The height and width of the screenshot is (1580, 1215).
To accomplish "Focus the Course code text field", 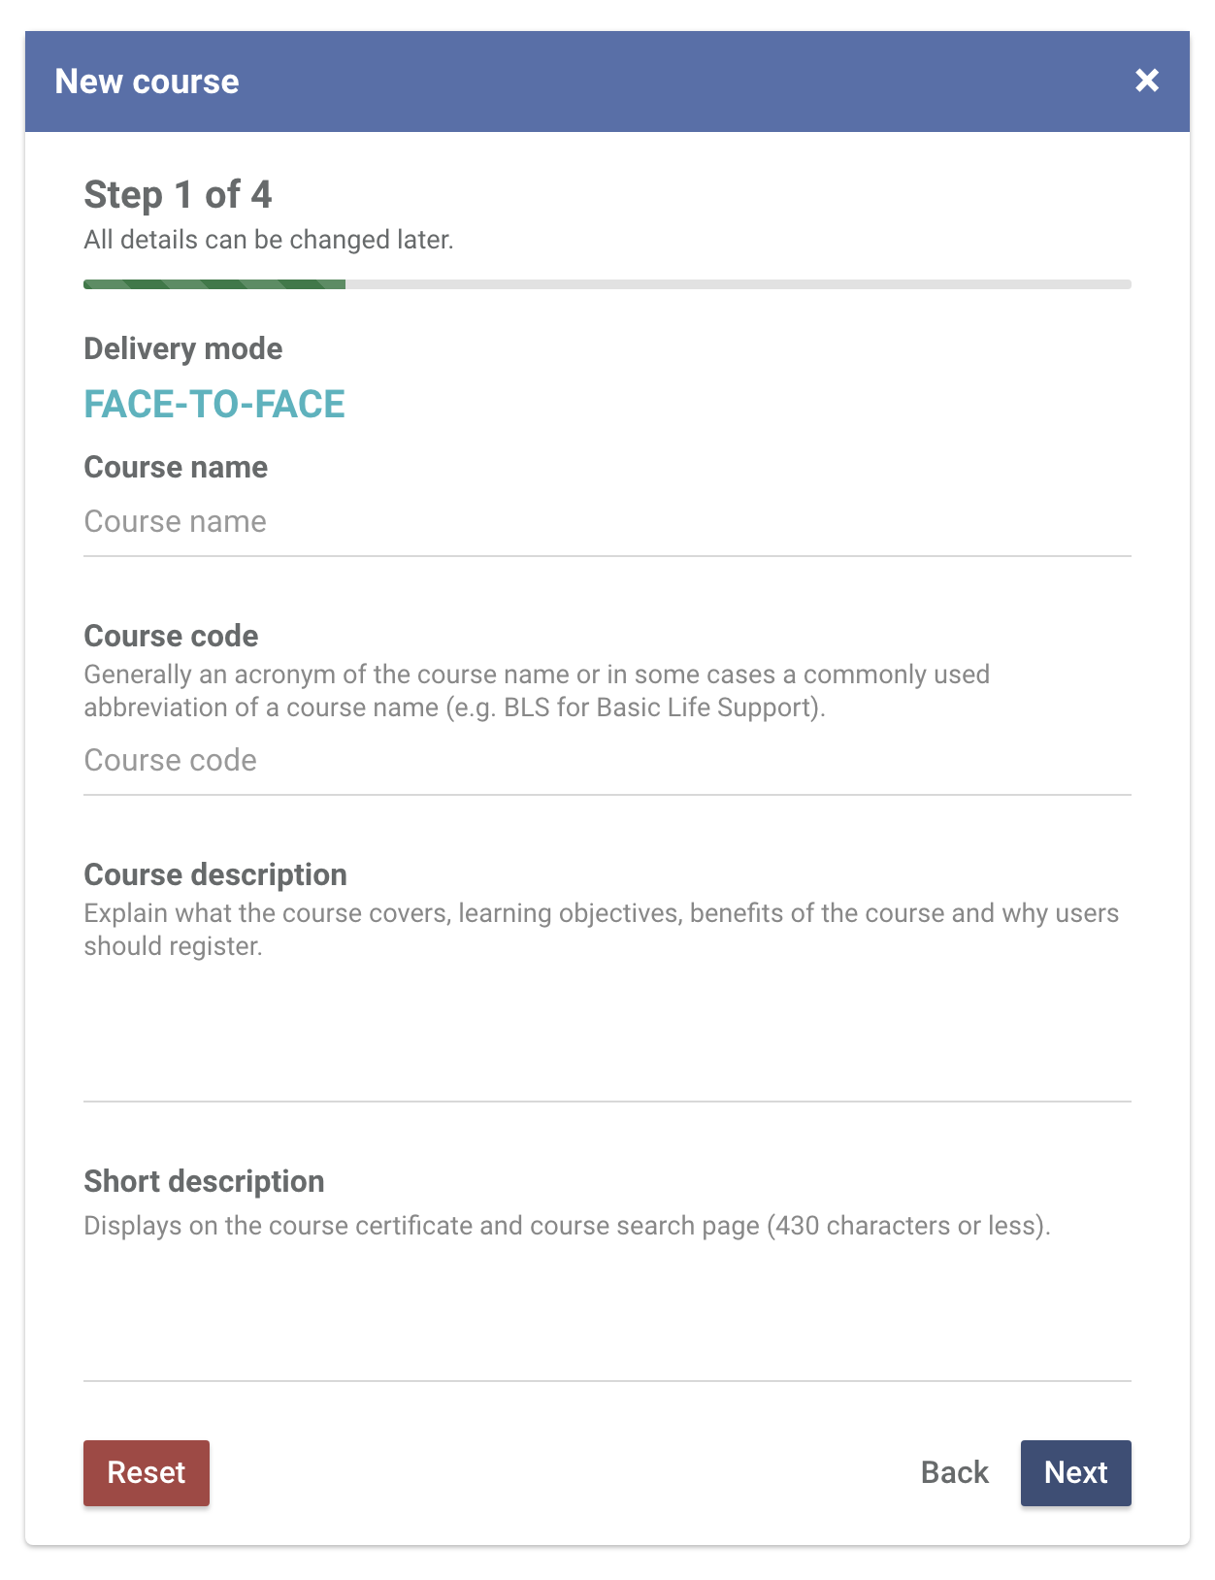I will tap(607, 761).
